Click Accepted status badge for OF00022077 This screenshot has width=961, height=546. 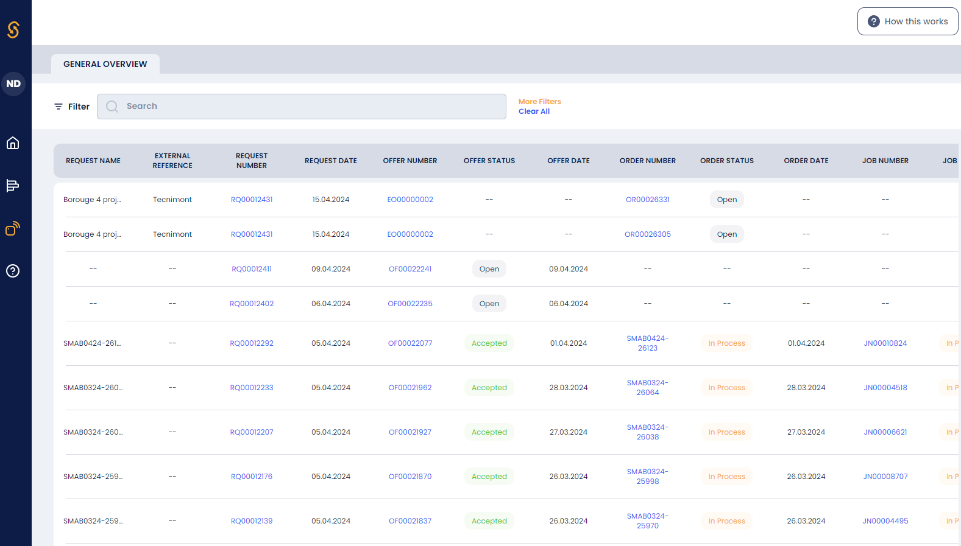coord(489,343)
